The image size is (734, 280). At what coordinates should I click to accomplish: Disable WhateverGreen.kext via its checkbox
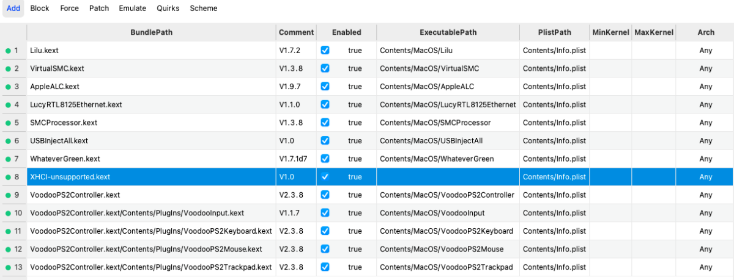(325, 159)
